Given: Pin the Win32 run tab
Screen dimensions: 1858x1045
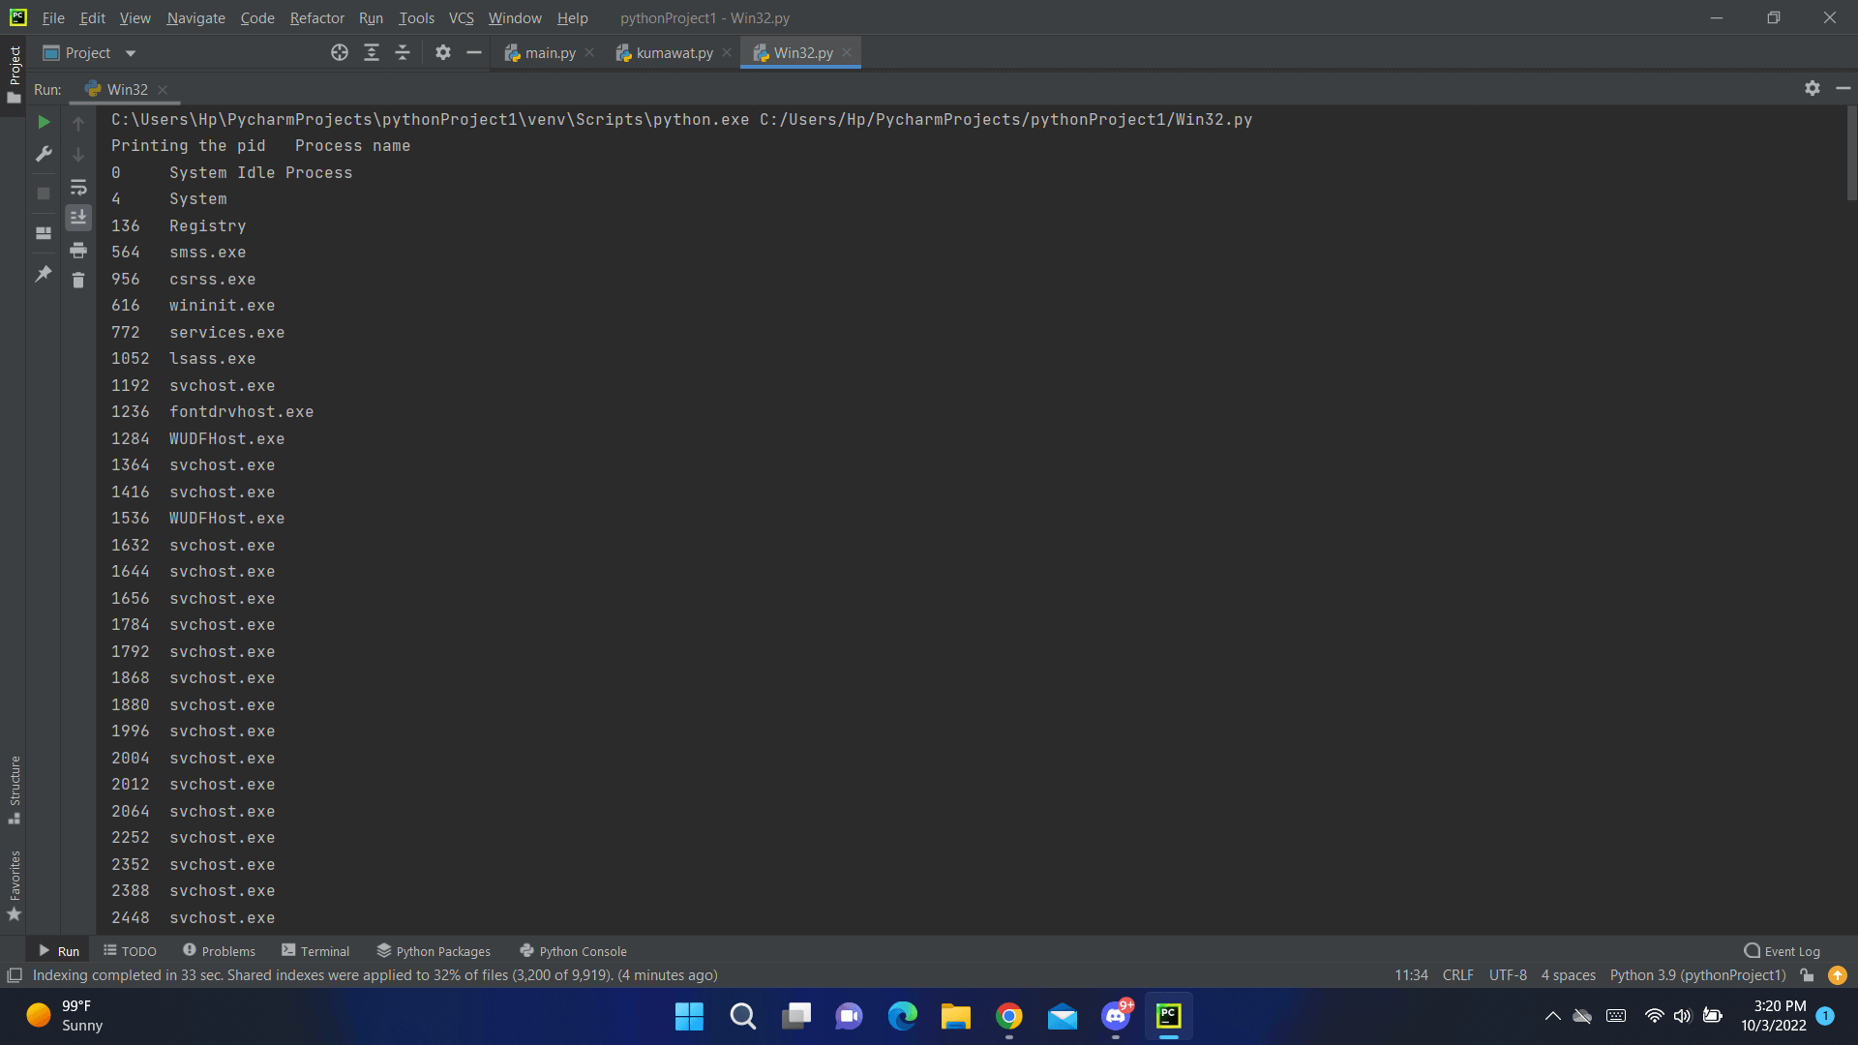Looking at the screenshot, I should coord(43,274).
